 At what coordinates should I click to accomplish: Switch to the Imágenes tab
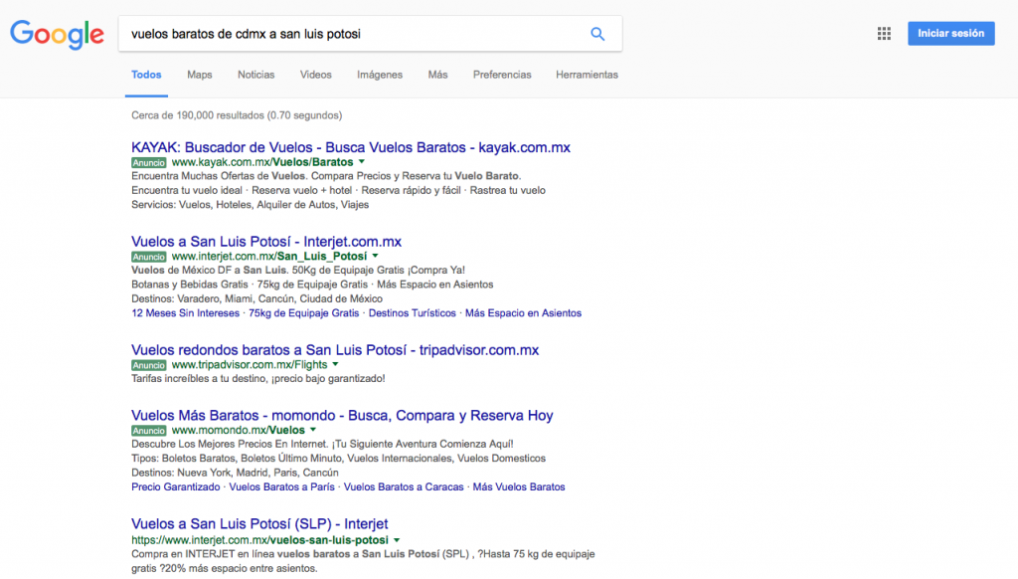pos(379,75)
